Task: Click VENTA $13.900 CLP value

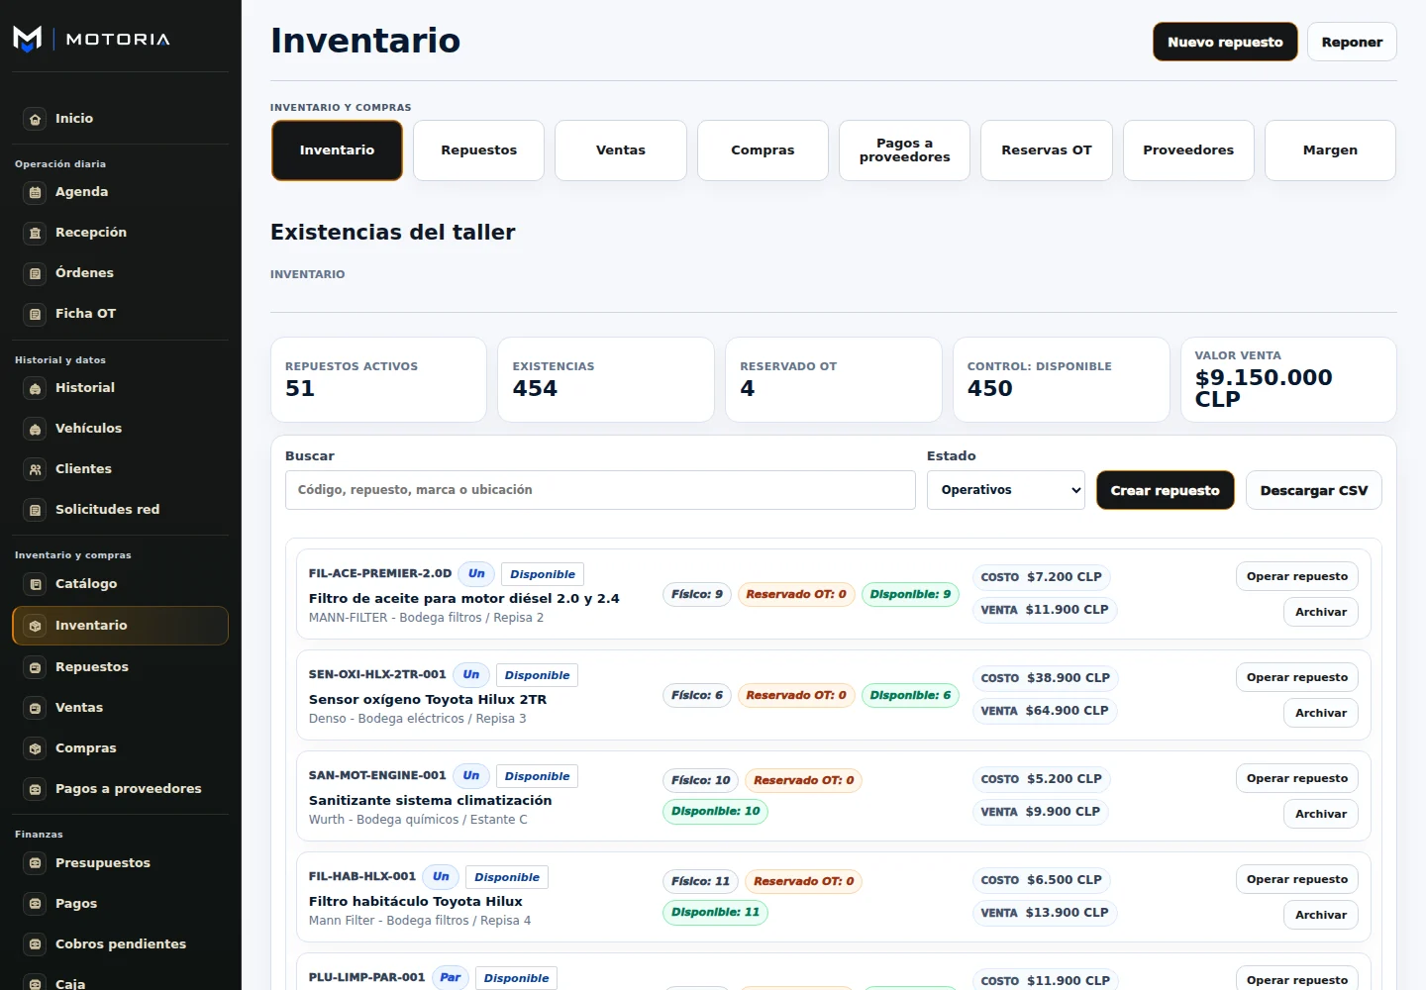Action: coord(1045,913)
